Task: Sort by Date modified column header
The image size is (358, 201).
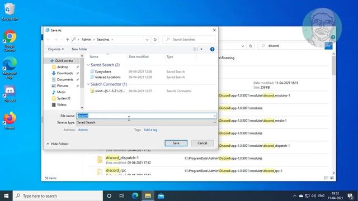Action: (x=139, y=57)
